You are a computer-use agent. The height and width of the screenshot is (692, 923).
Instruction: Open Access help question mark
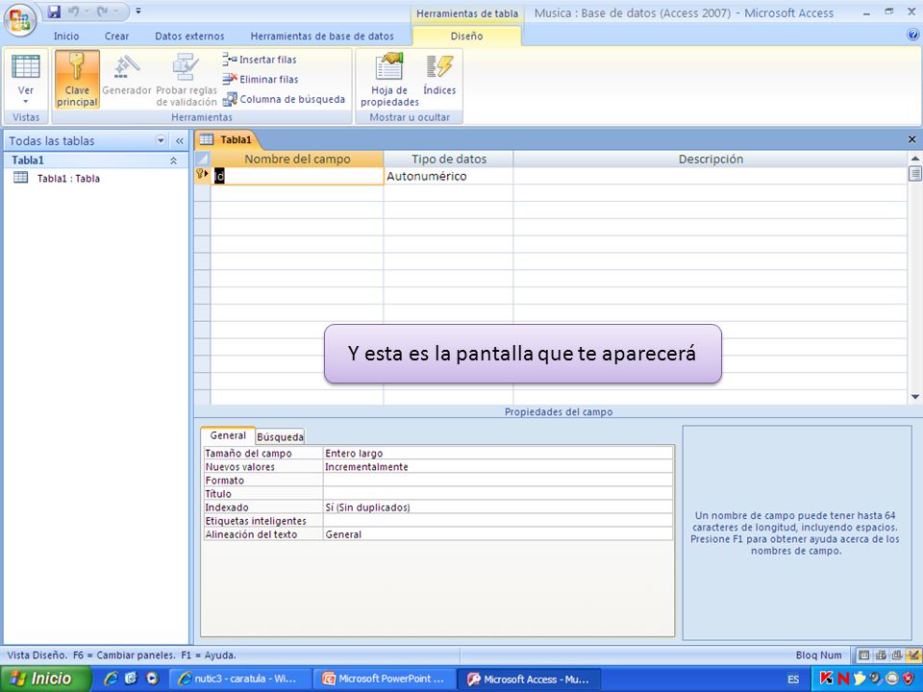pyautogui.click(x=913, y=35)
